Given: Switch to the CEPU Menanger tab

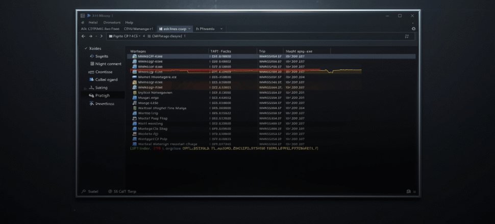Looking at the screenshot, I should pos(138,29).
